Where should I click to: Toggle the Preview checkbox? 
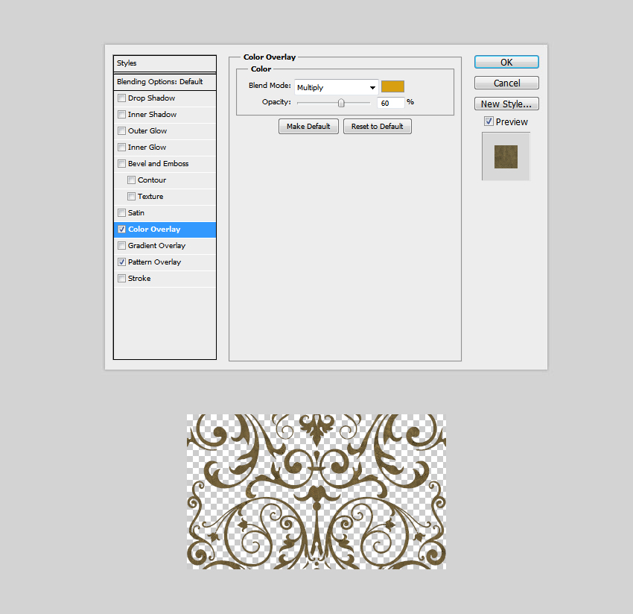pyautogui.click(x=489, y=121)
